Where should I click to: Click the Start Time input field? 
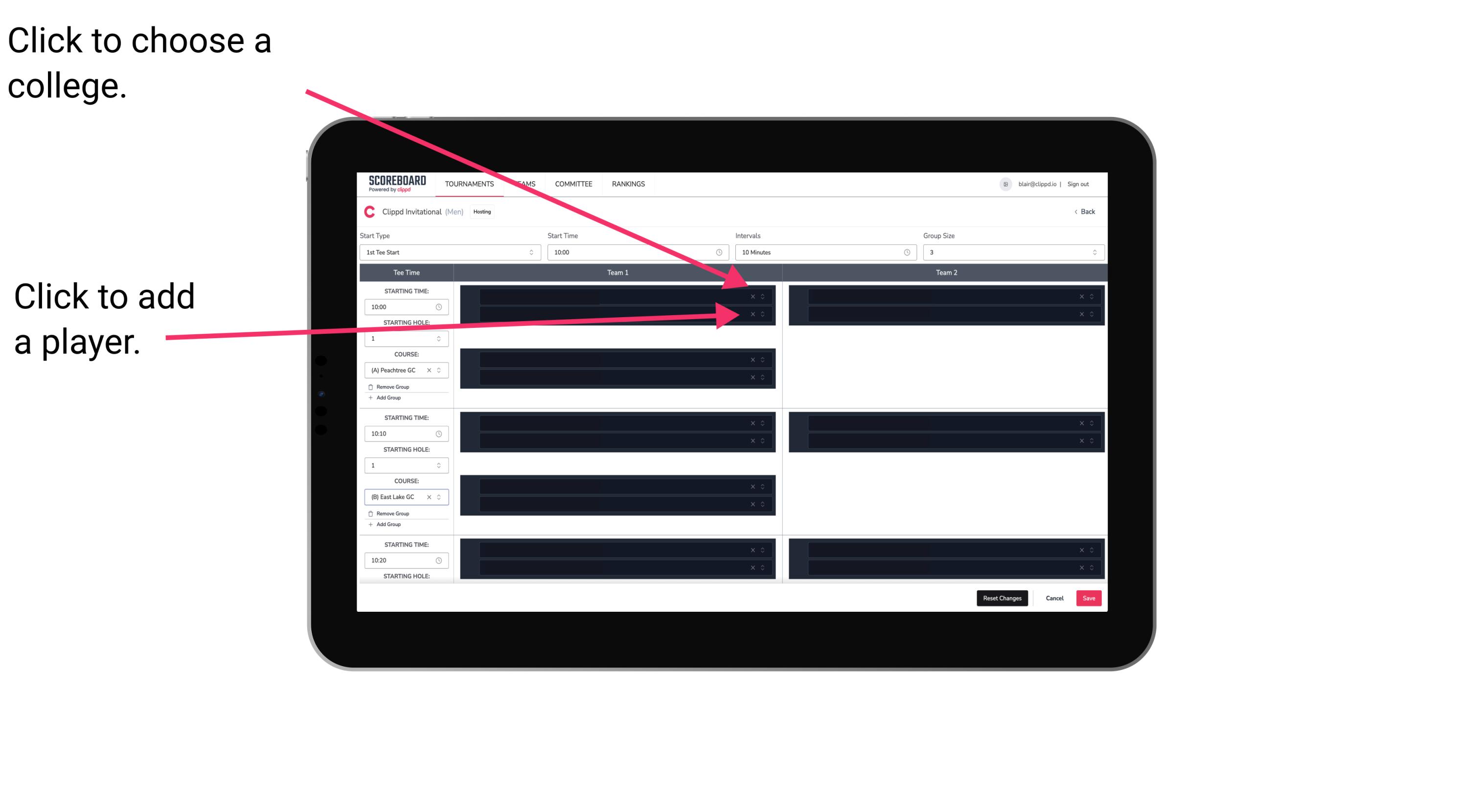point(638,254)
